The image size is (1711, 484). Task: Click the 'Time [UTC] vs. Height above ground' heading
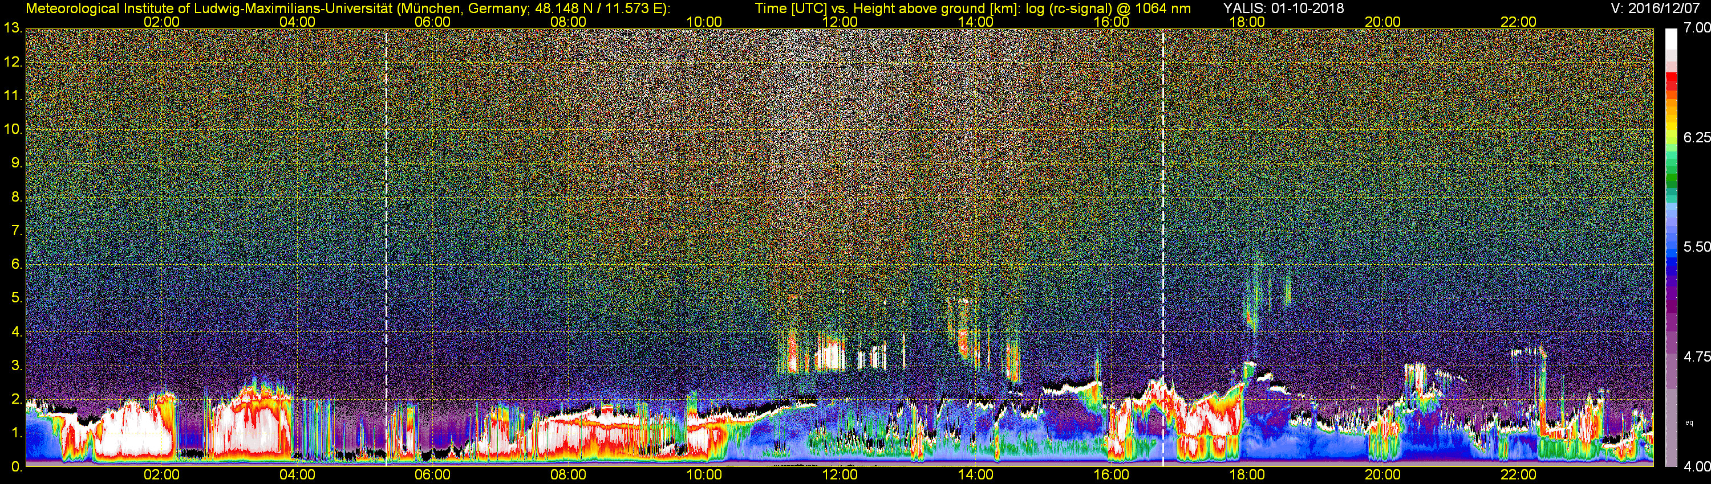[x=972, y=9]
